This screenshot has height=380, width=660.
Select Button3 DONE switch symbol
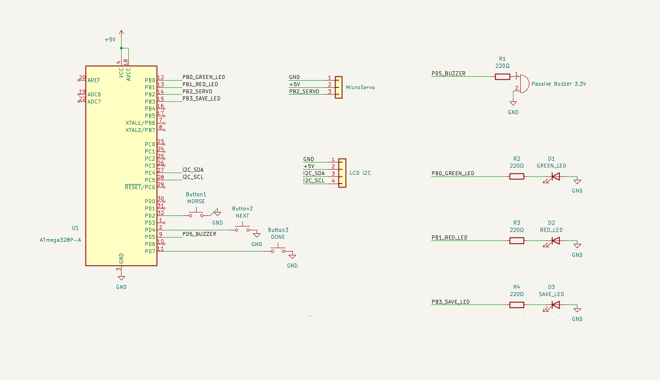[278, 249]
